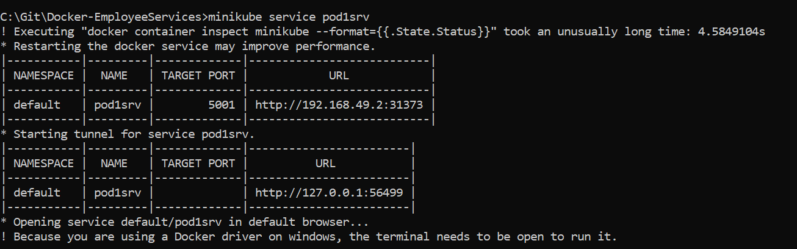Select 'pod1srv' name in the lower table
Image resolution: width=797 pixels, height=249 pixels.
118,192
